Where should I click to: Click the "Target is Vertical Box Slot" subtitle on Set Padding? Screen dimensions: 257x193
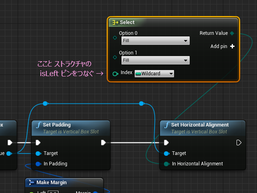point(71,132)
